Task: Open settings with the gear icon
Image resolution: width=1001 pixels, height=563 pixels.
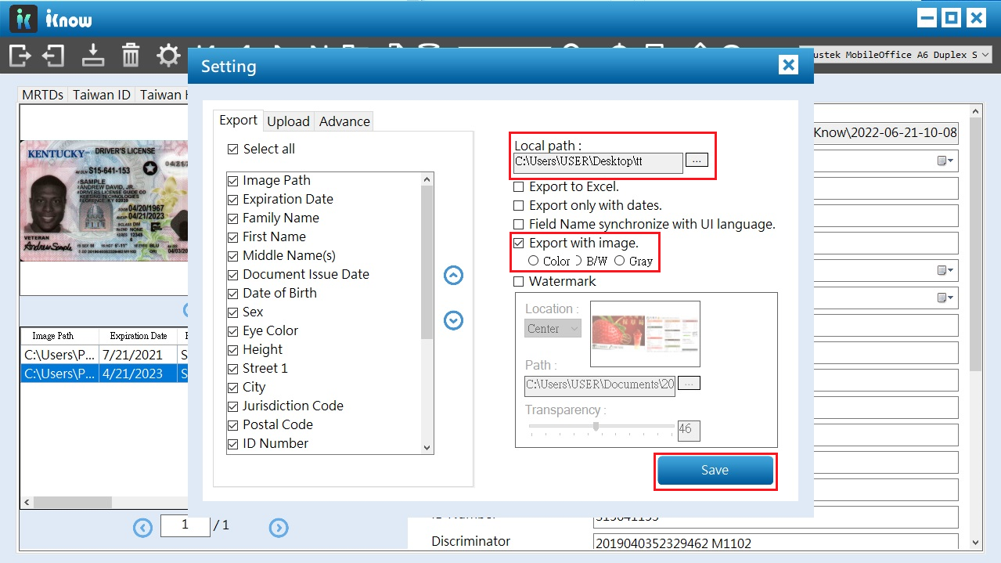Action: coord(168,56)
